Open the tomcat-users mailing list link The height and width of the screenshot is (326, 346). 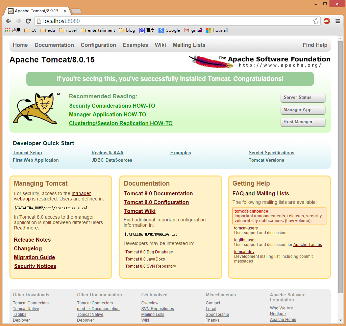[x=246, y=228]
